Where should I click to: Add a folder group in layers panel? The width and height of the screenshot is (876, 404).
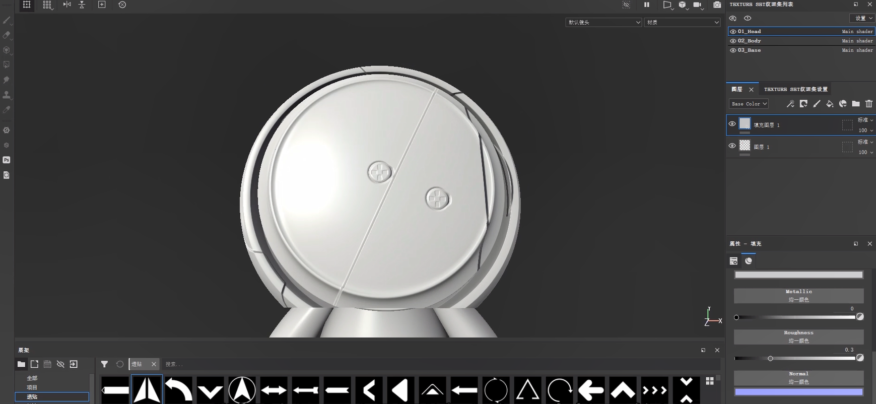pyautogui.click(x=856, y=104)
